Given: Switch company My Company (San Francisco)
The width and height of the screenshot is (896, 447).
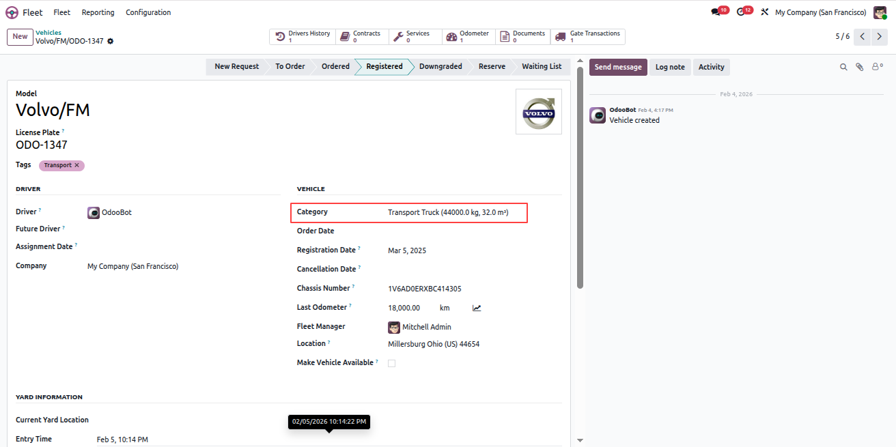Looking at the screenshot, I should (x=820, y=12).
